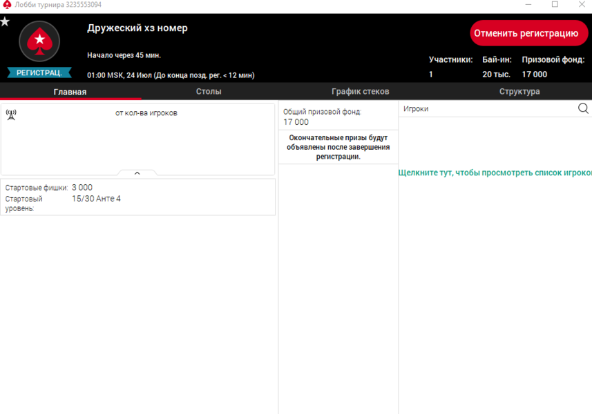592x414 pixels.
Task: Switch to the Главная tab
Action: [x=70, y=92]
